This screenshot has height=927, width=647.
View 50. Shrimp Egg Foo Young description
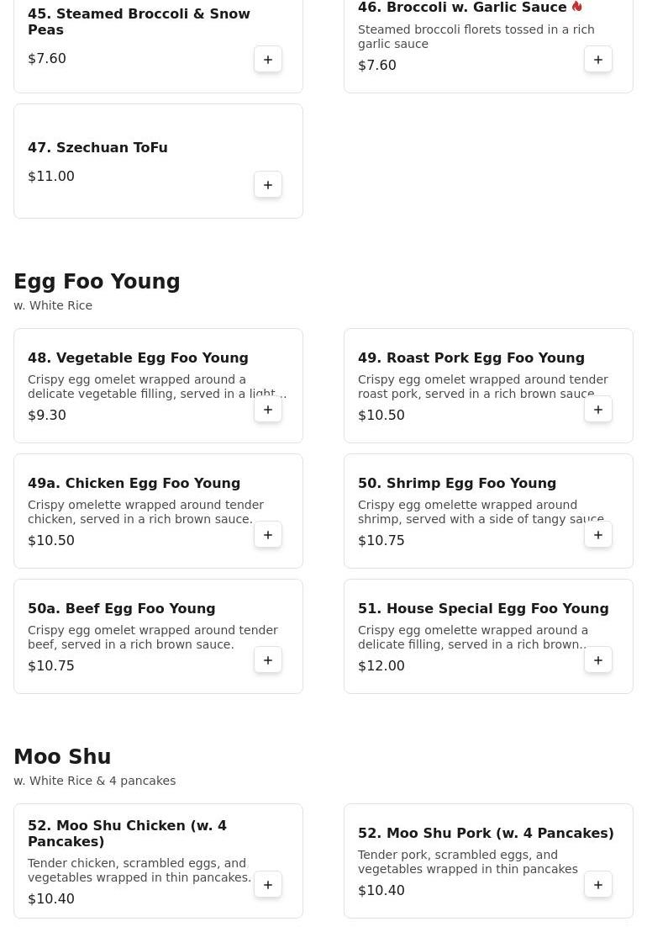pos(481,512)
